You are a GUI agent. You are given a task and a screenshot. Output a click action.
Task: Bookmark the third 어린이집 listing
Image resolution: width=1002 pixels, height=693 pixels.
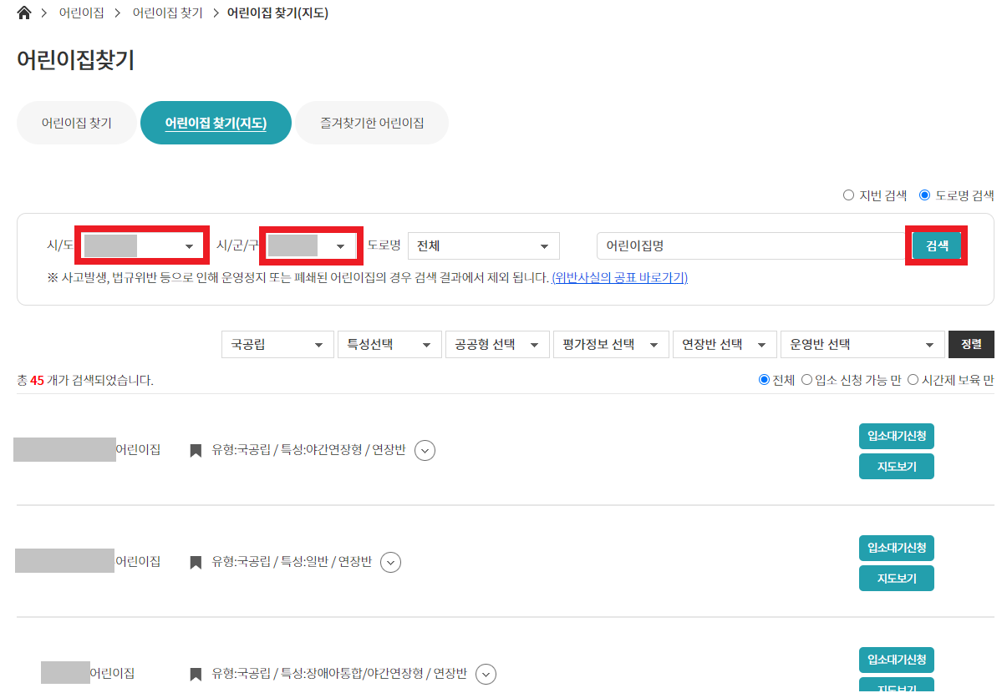(195, 673)
